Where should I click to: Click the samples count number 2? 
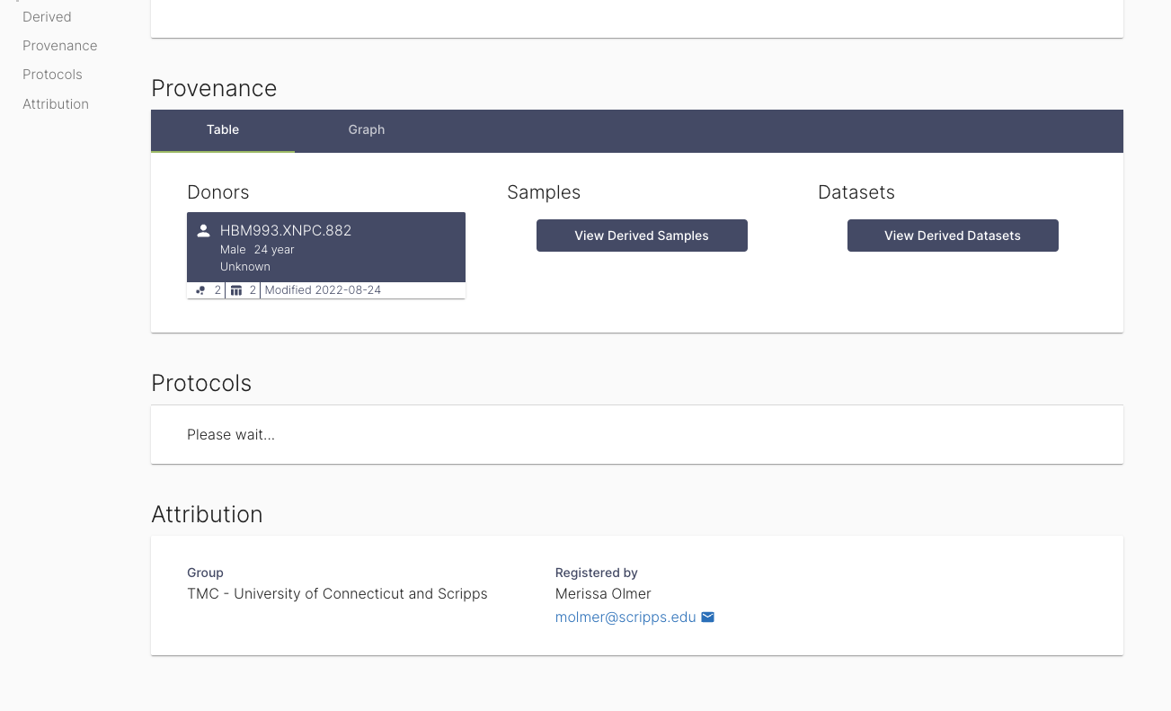tap(217, 289)
